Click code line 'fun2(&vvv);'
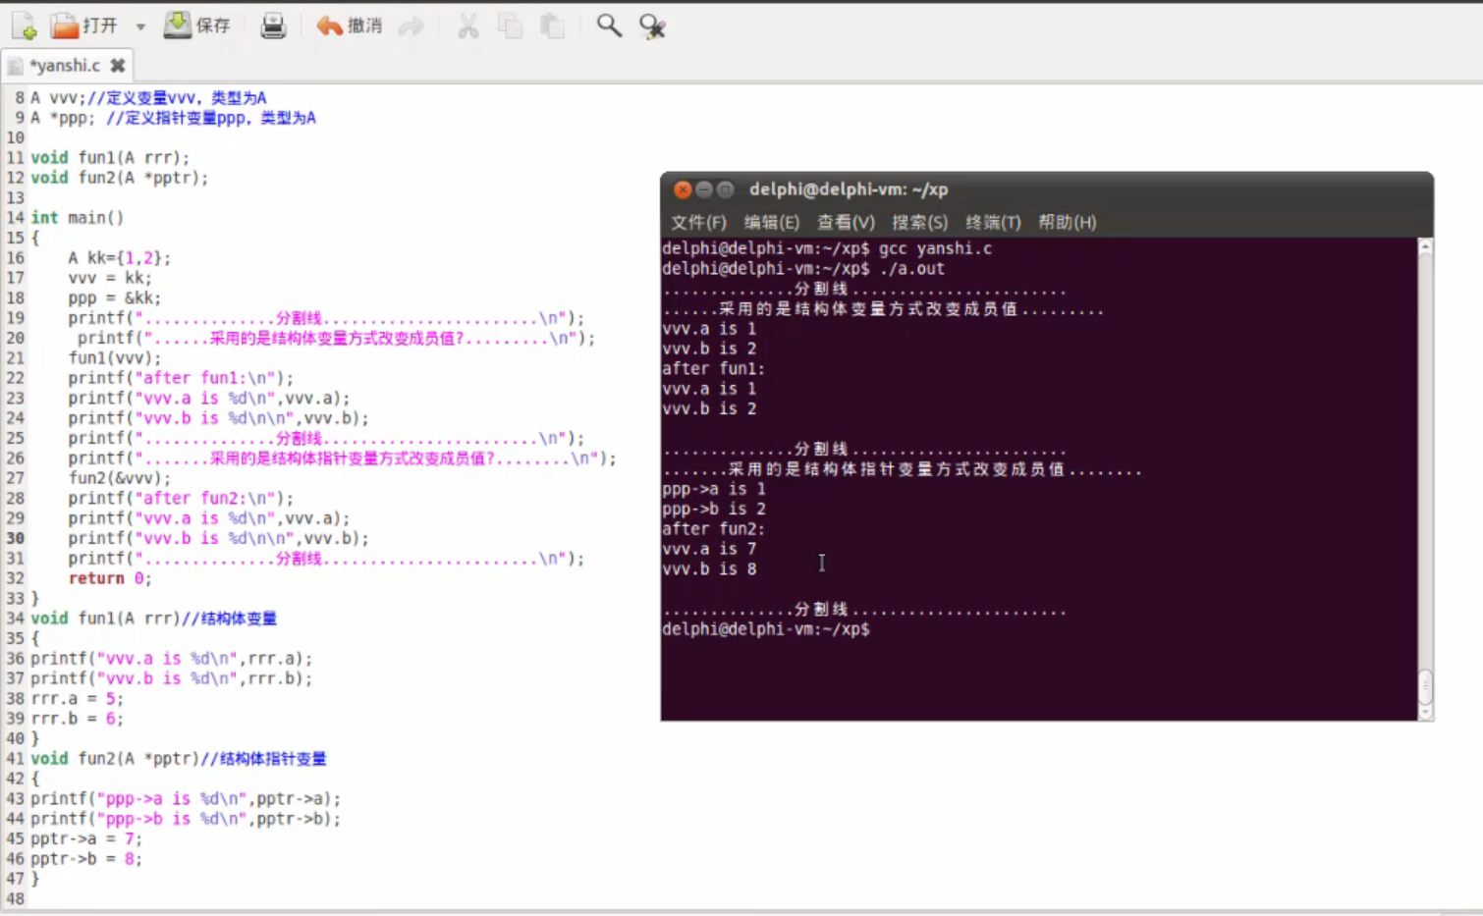 click(x=119, y=478)
